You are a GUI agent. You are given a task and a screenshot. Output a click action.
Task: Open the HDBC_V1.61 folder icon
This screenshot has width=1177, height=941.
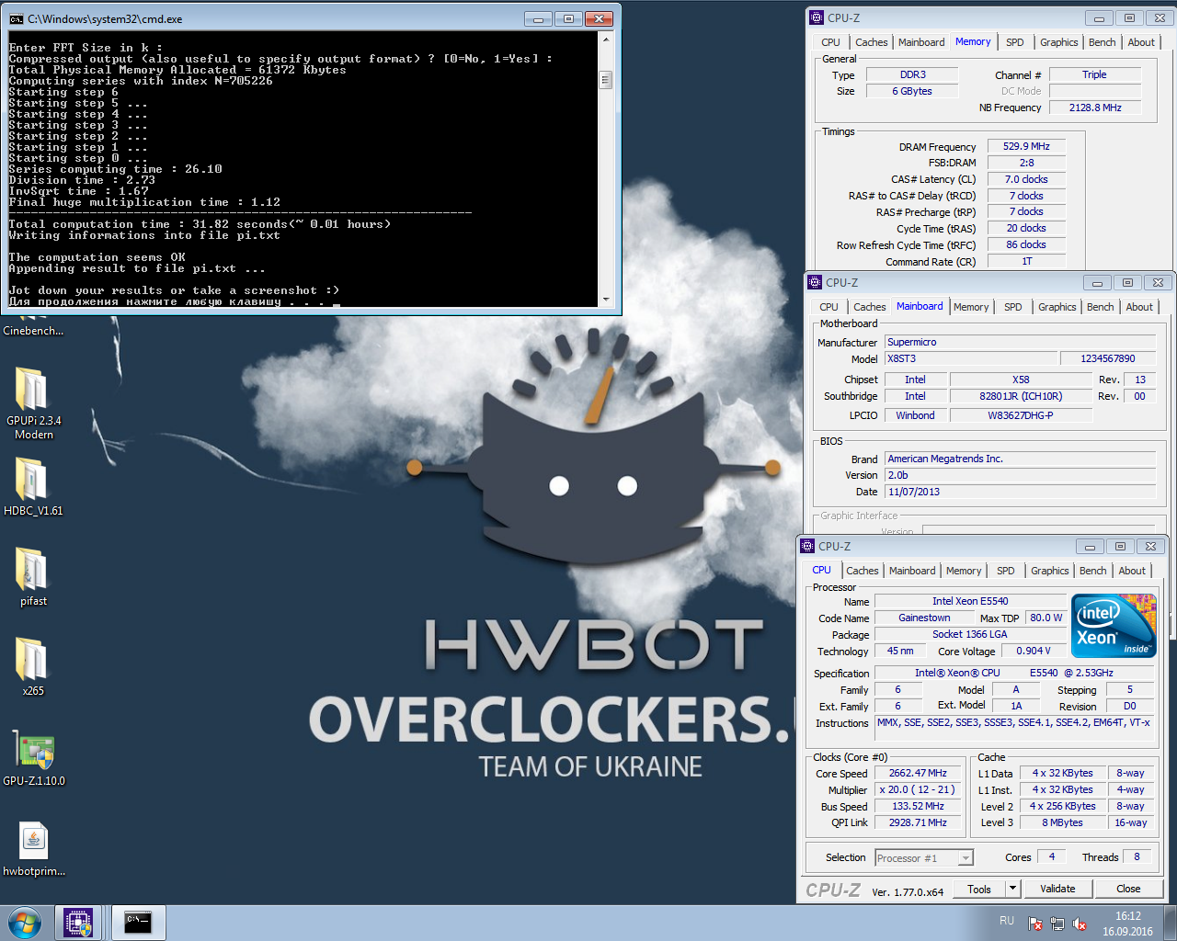33,485
